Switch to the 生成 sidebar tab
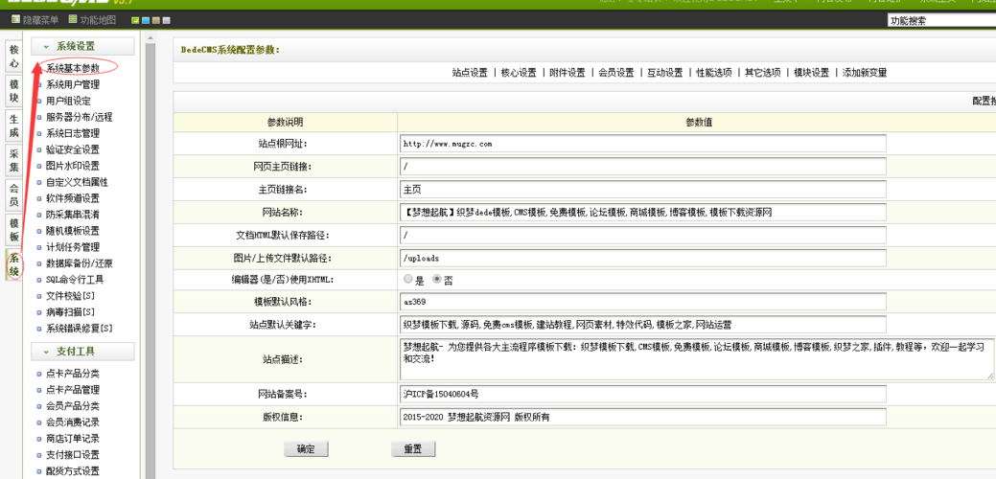996x479 pixels. (x=14, y=125)
